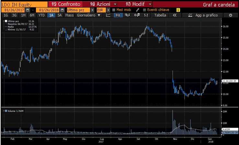Expand the Azioni menu arrow

coord(115,4)
